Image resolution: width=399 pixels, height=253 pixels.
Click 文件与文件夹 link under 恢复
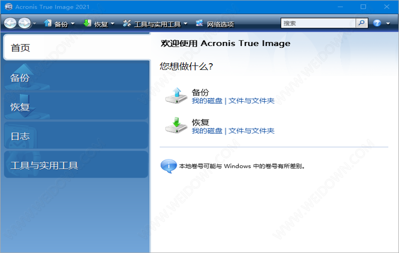pyautogui.click(x=252, y=131)
